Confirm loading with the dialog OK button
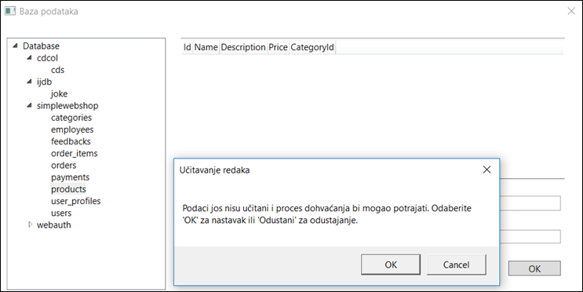 [x=391, y=265]
